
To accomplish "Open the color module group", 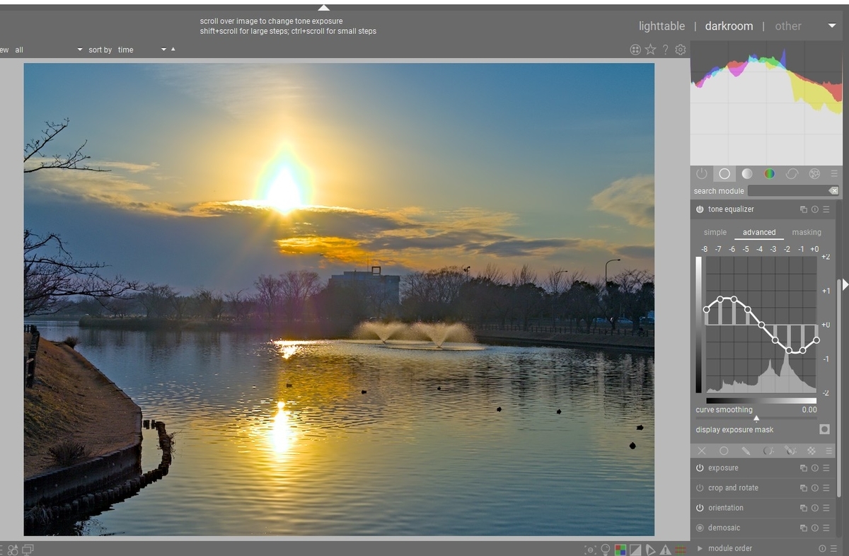I will (770, 173).
